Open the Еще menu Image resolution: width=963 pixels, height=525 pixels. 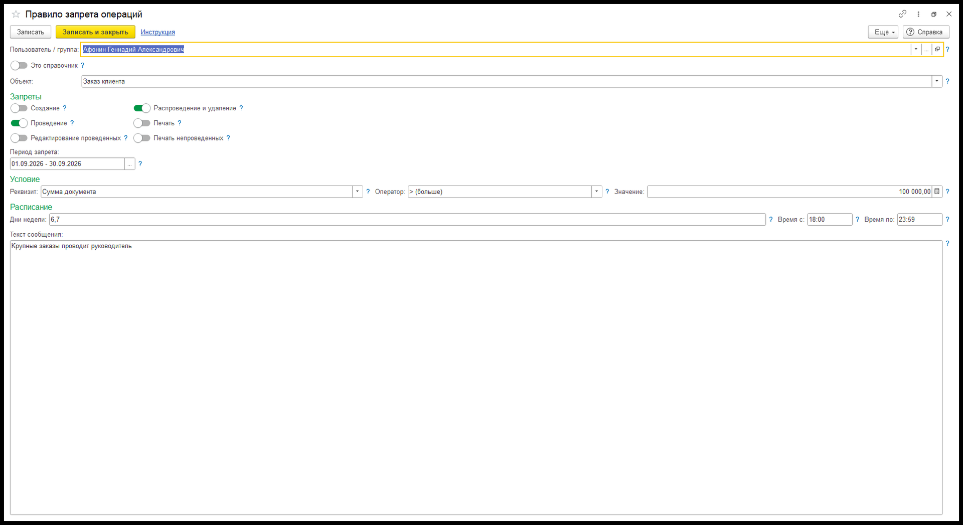(883, 32)
